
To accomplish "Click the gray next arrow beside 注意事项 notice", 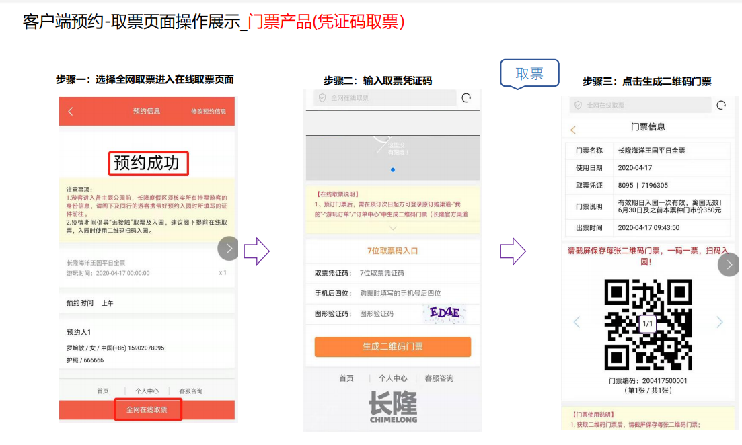I will (x=229, y=248).
